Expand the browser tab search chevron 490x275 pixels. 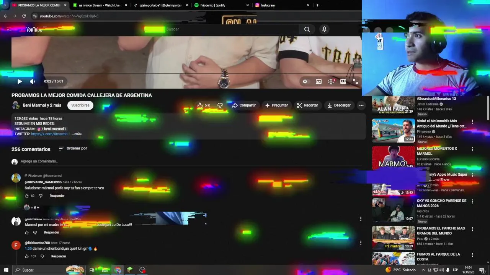point(5,5)
